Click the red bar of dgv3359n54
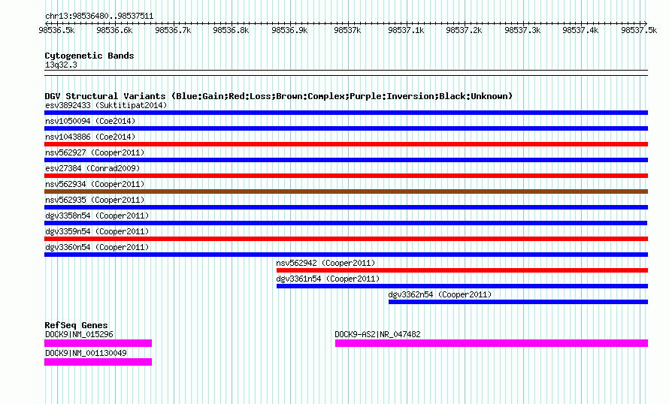 coord(346,239)
